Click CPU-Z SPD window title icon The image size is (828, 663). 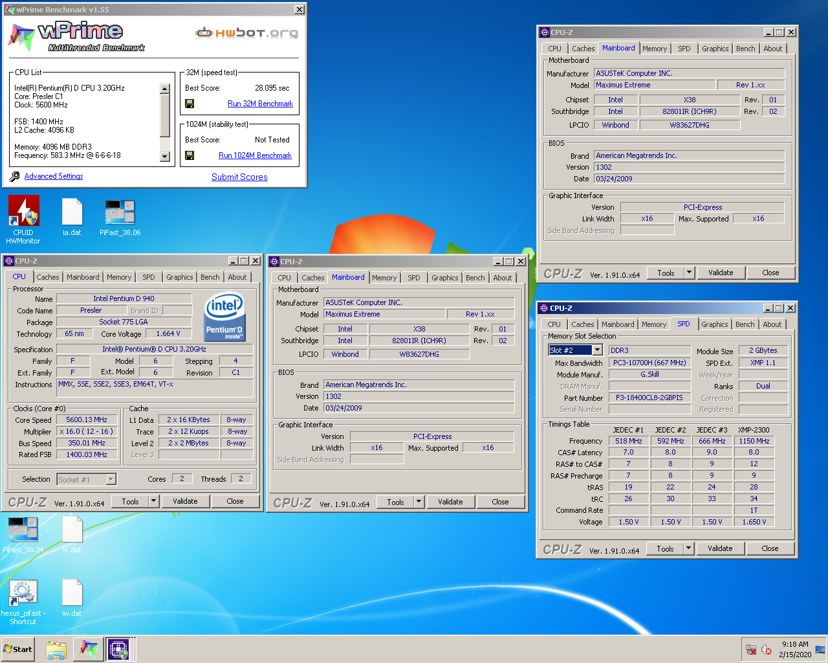click(x=543, y=308)
